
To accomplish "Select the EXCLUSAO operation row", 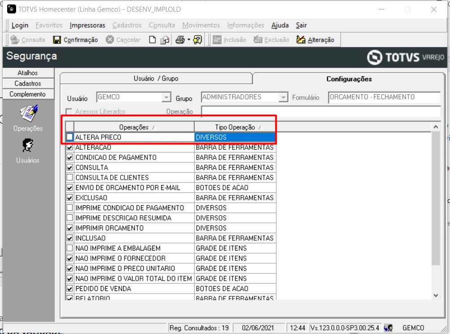I will click(x=134, y=198).
